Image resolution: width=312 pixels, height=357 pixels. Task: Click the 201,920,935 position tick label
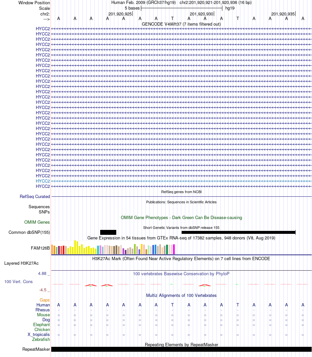(283, 14)
